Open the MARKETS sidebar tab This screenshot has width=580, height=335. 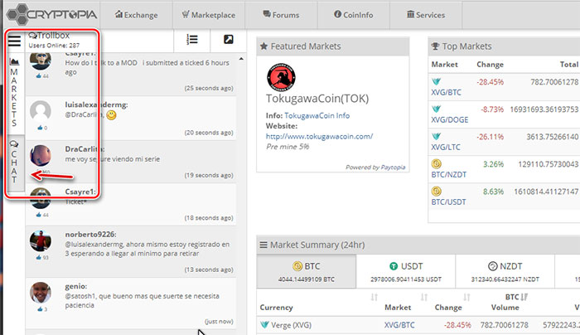coord(14,93)
